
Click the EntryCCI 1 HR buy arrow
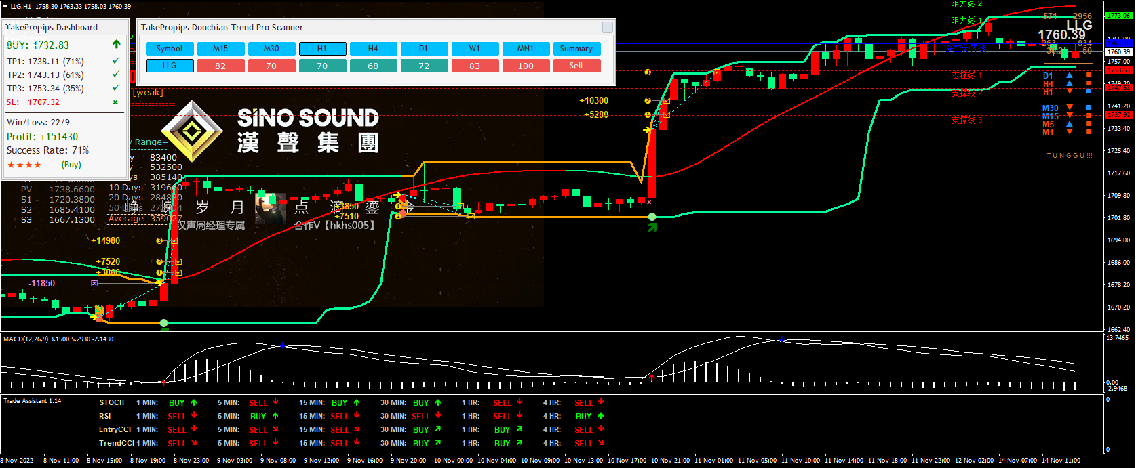pos(520,429)
